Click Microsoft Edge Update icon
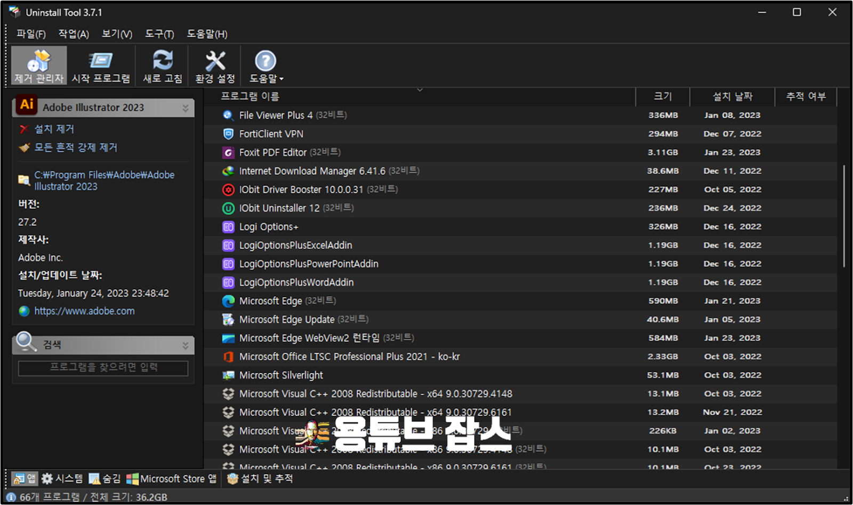This screenshot has width=853, height=505. pyautogui.click(x=228, y=320)
